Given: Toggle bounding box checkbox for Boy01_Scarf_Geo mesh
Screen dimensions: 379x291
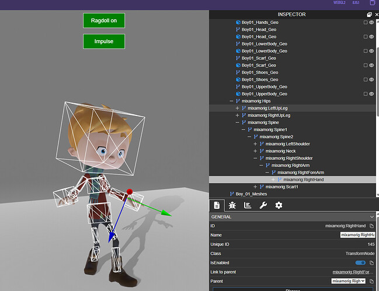Looking at the screenshot, I should tap(366, 65).
